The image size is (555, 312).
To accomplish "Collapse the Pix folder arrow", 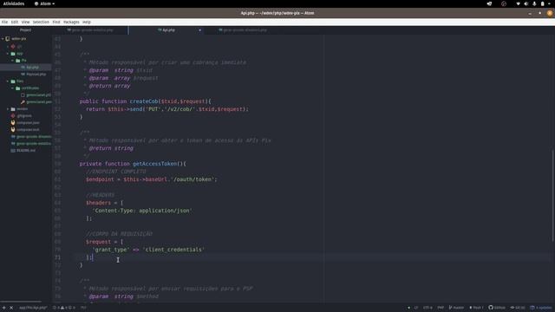I will [x=13, y=61].
